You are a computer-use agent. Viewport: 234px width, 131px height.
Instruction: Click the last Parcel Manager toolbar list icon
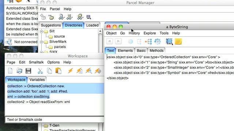tap(88, 17)
